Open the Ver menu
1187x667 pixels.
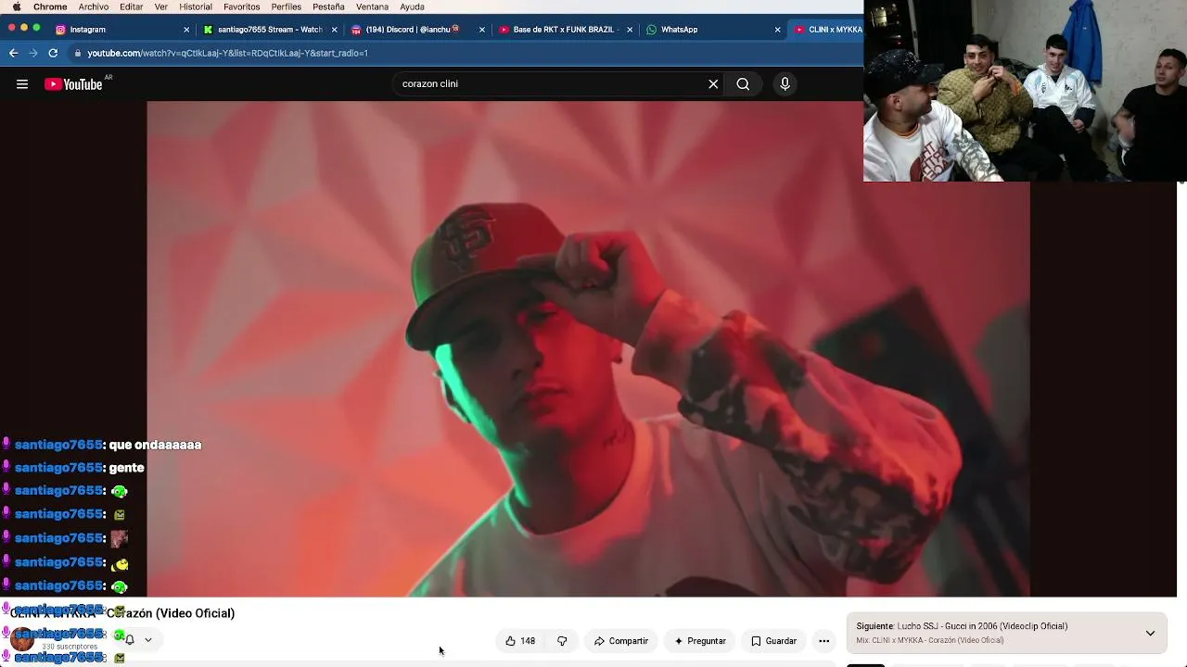(x=161, y=6)
